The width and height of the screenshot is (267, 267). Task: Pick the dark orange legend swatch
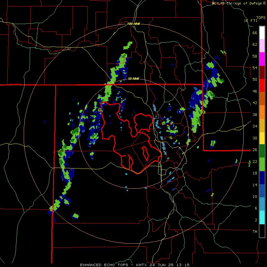tap(262, 99)
